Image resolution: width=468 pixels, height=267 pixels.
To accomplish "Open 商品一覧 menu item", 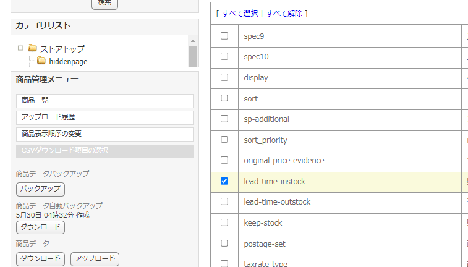I will pos(104,101).
